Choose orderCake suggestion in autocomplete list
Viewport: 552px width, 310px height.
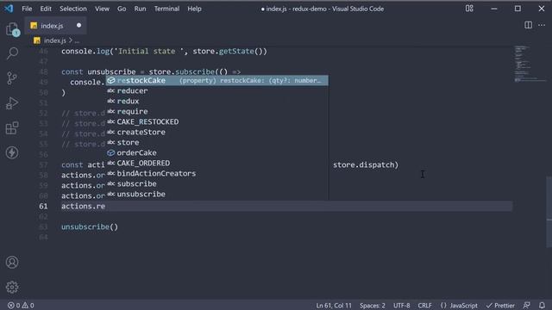[x=217, y=153]
